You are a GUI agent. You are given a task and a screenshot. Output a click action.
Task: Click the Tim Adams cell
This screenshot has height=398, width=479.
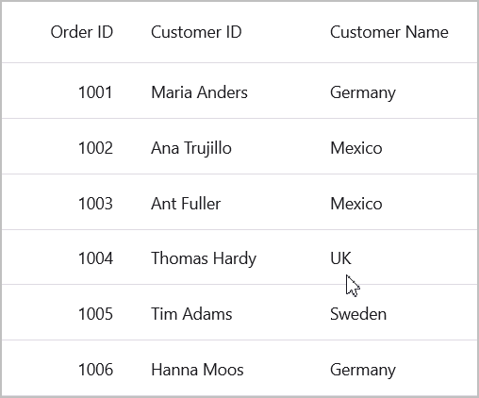(191, 314)
